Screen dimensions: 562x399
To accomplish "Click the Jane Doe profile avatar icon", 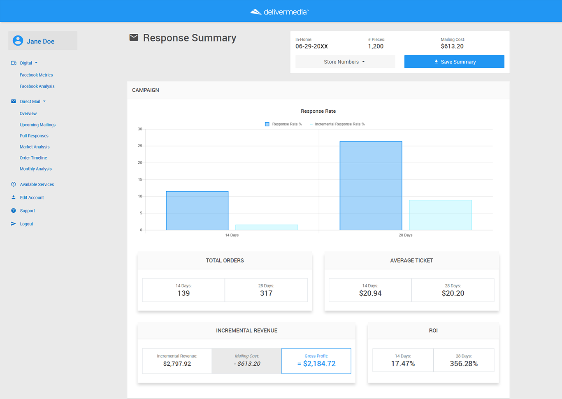I will tap(18, 41).
